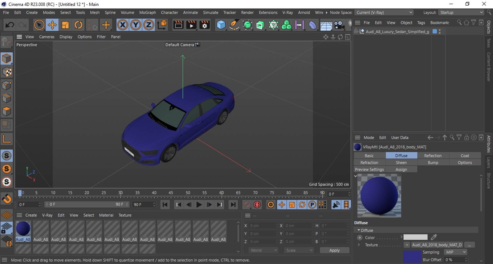The width and height of the screenshot is (493, 264).
Task: Click Render View clapperboard icon
Action: coord(178,25)
